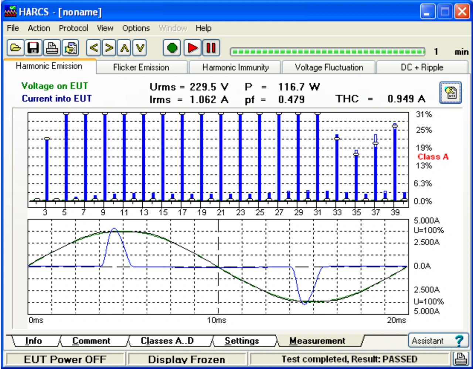The height and width of the screenshot is (369, 473).
Task: Click the printer icon in status bar
Action: click(x=460, y=359)
